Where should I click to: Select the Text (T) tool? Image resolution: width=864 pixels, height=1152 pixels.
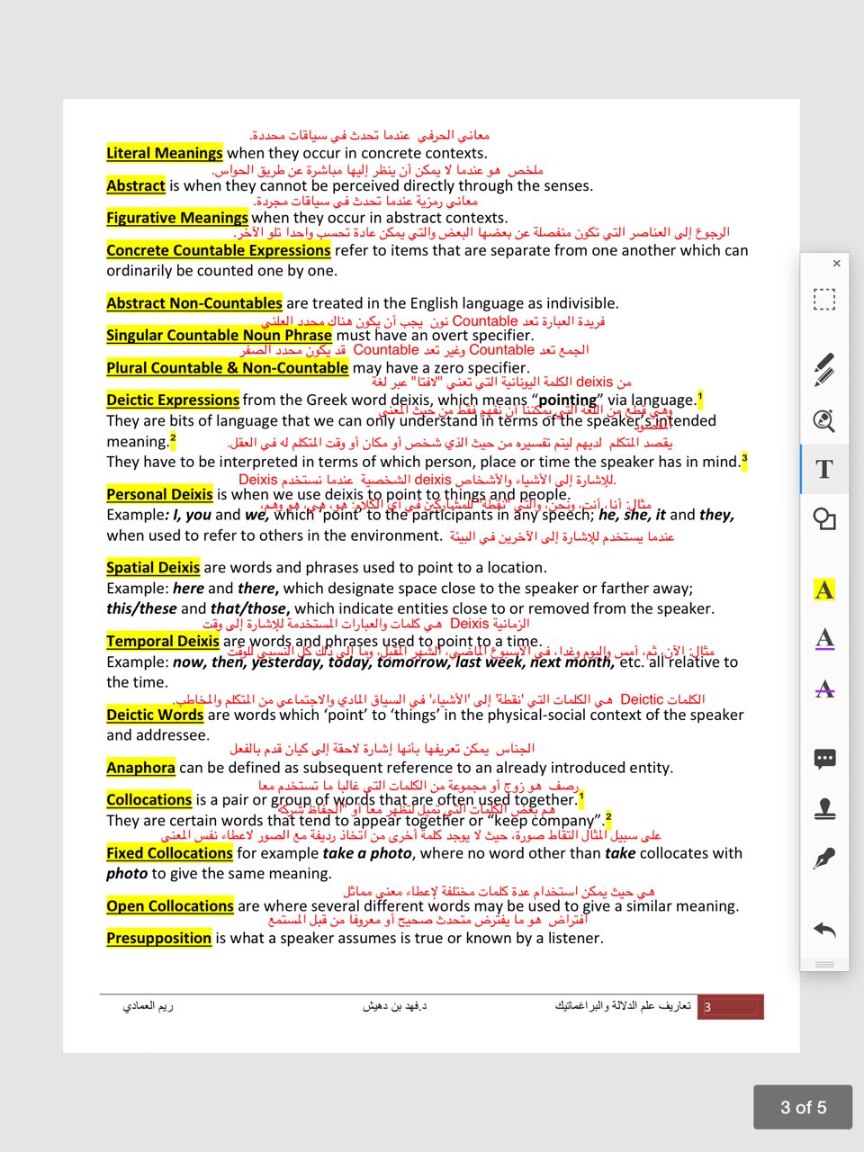824,469
